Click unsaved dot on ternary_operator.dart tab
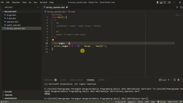Image resolution: width=183 pixels, height=103 pixels. 67,7
